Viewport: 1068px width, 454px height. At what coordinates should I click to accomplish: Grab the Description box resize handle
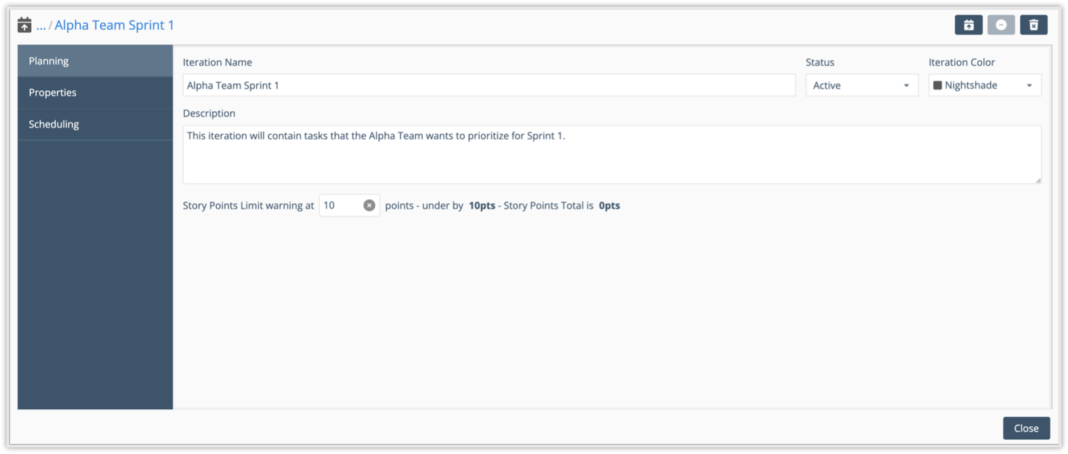pos(1038,180)
